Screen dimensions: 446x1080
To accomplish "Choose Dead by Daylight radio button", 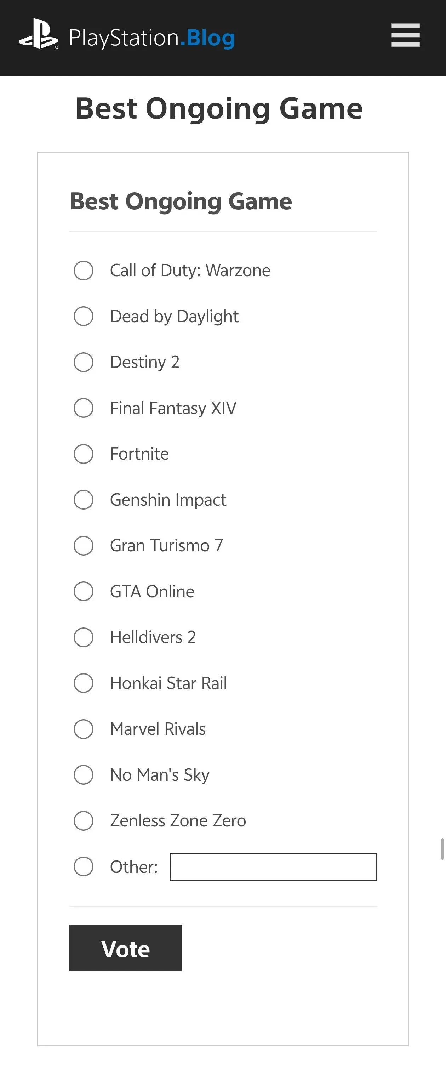I will tap(84, 316).
